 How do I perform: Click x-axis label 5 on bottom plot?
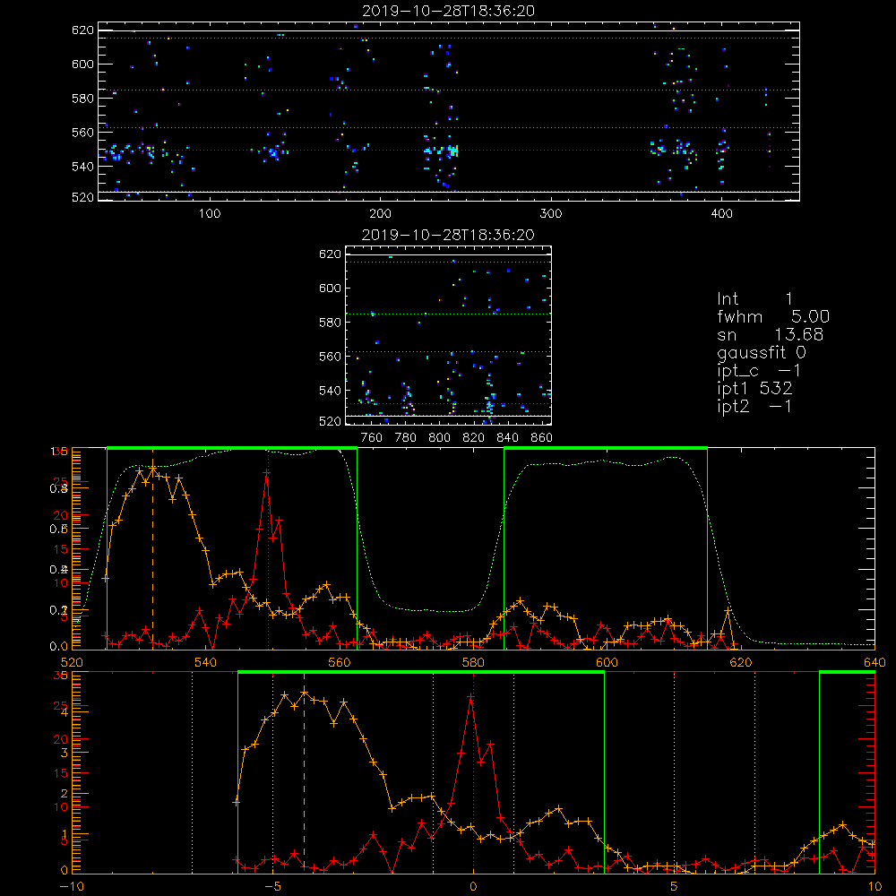click(674, 887)
